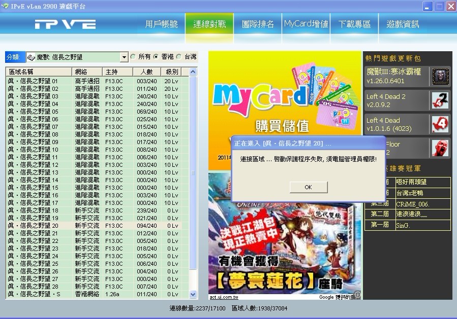
Task: Click the Warcraft III Frozen Throne game icon
Action: click(x=440, y=77)
